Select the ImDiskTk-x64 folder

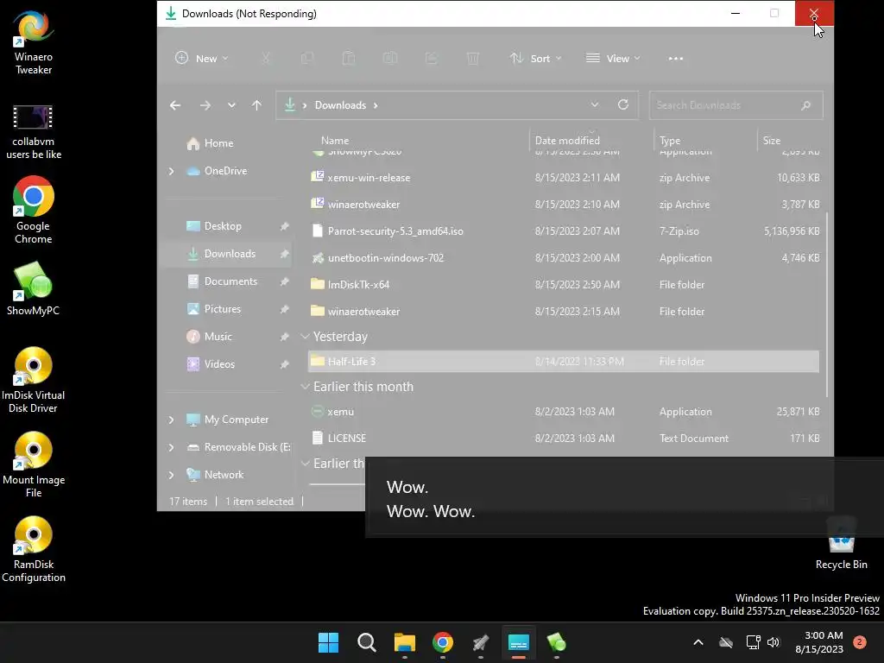(564, 285)
